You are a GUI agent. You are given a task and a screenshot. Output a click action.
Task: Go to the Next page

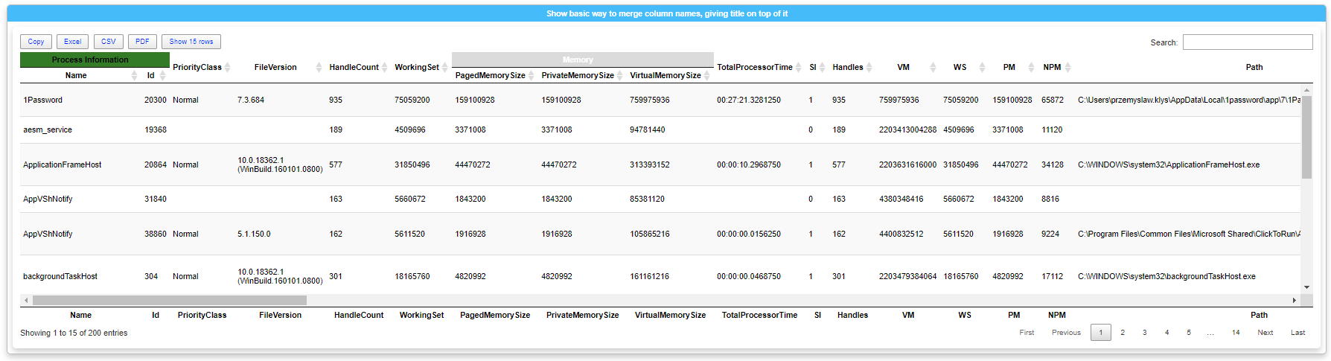point(1265,333)
